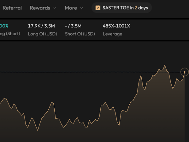Image resolution: width=189 pixels, height=142 pixels.
Task: Click the - / 3.5M Short OI value
Action: [73, 26]
